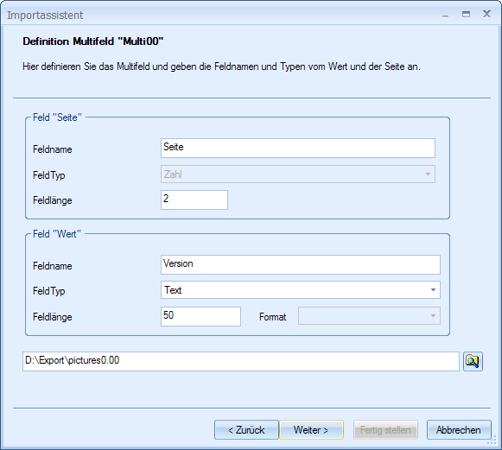This screenshot has width=502, height=450.
Task: Focus the Feldname field containing Version
Action: click(301, 264)
